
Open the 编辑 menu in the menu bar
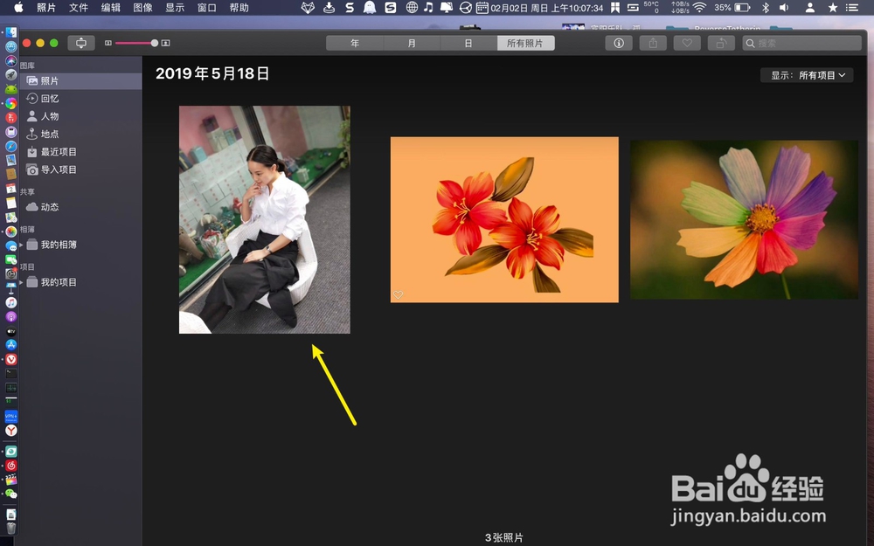point(111,8)
